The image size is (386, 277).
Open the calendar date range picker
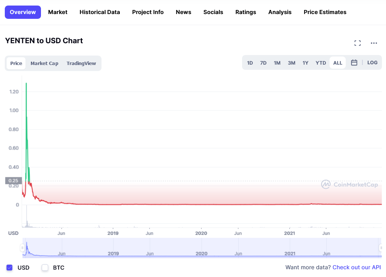click(x=354, y=63)
